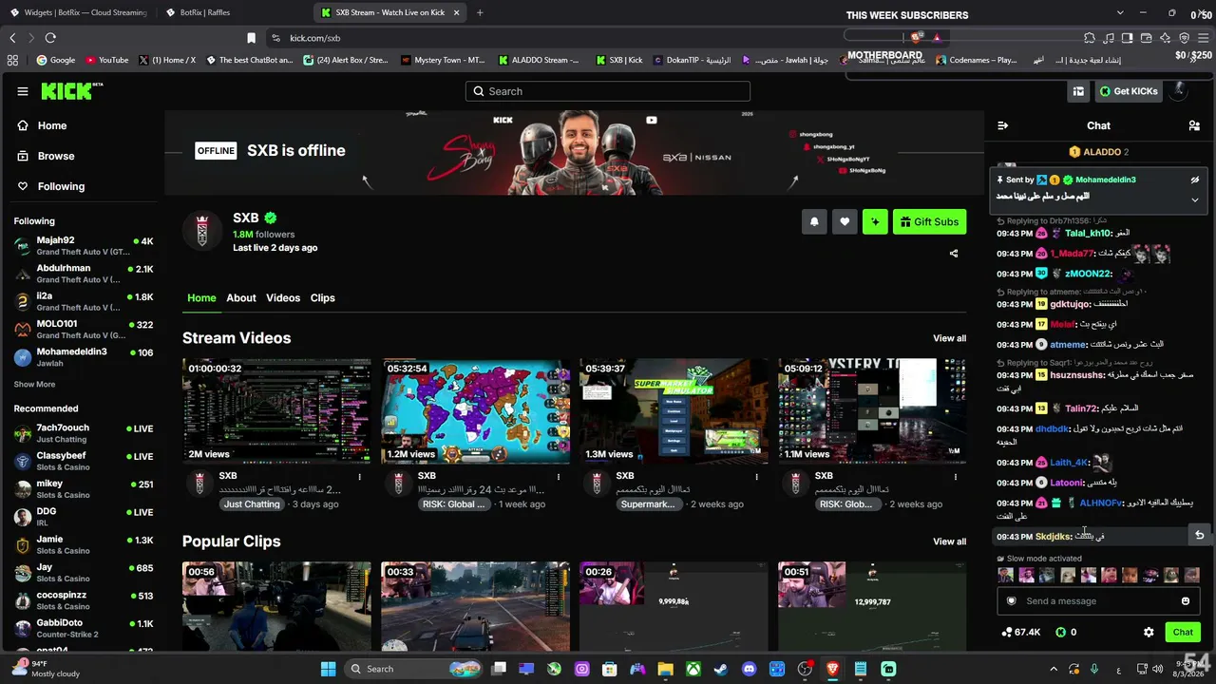Screen dimensions: 1216x684
Task: Open options for the Just Chatting video
Action: pyautogui.click(x=359, y=477)
